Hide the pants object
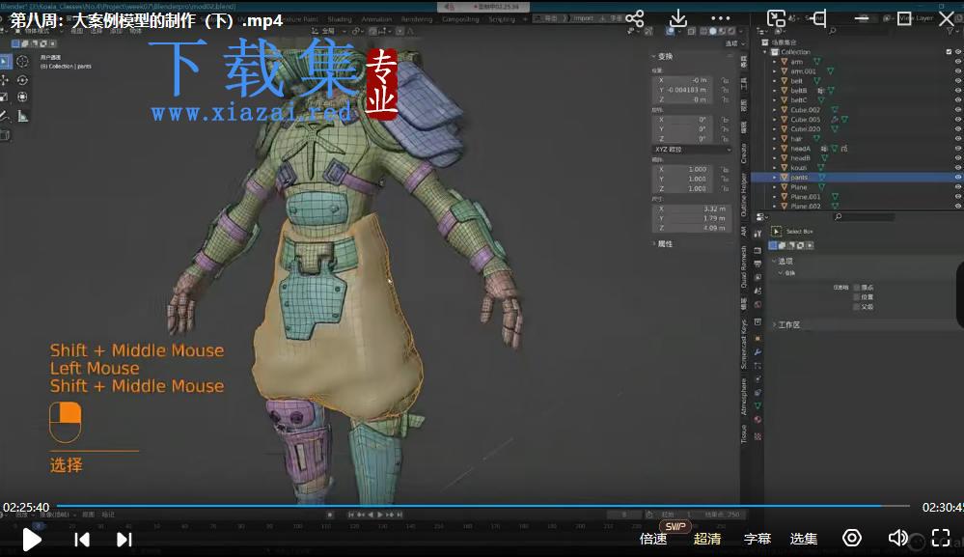This screenshot has width=964, height=557. [958, 177]
